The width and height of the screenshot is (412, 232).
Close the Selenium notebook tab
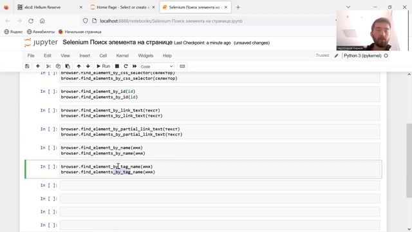[226, 7]
